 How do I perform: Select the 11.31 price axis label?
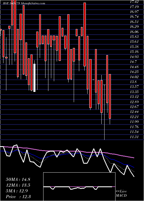[134, 137]
